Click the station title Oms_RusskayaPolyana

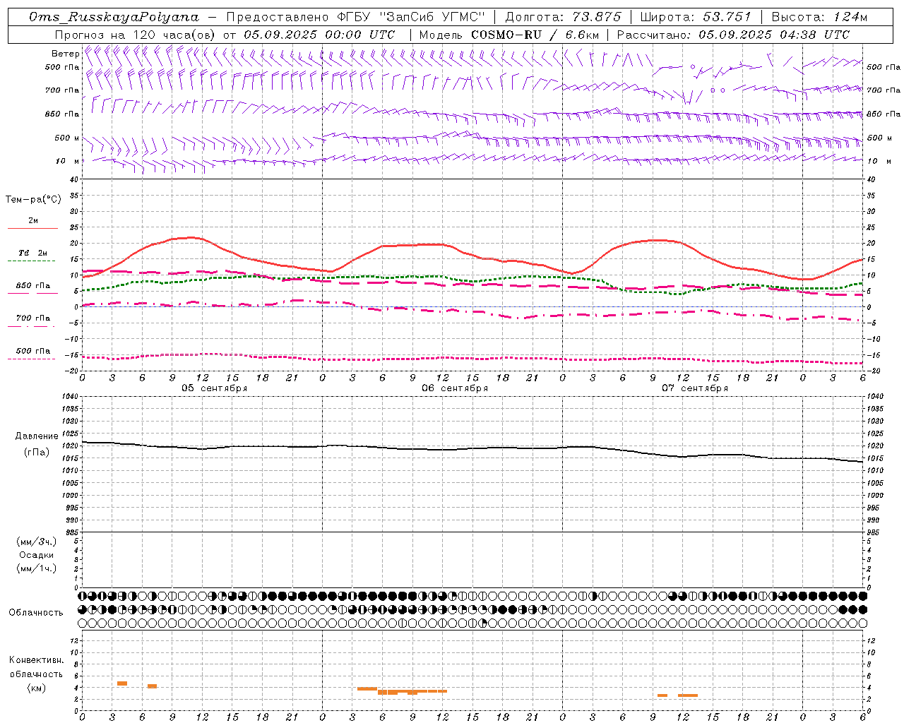click(x=114, y=17)
